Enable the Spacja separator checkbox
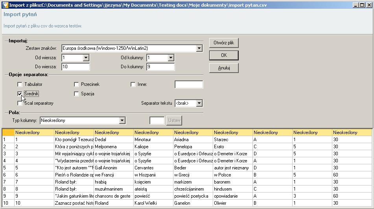The height and width of the screenshot is (209, 374). click(x=76, y=94)
